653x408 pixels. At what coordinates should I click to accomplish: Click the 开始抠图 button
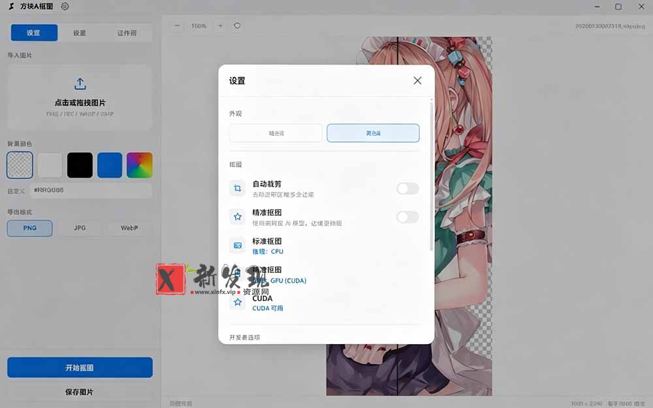pos(80,367)
